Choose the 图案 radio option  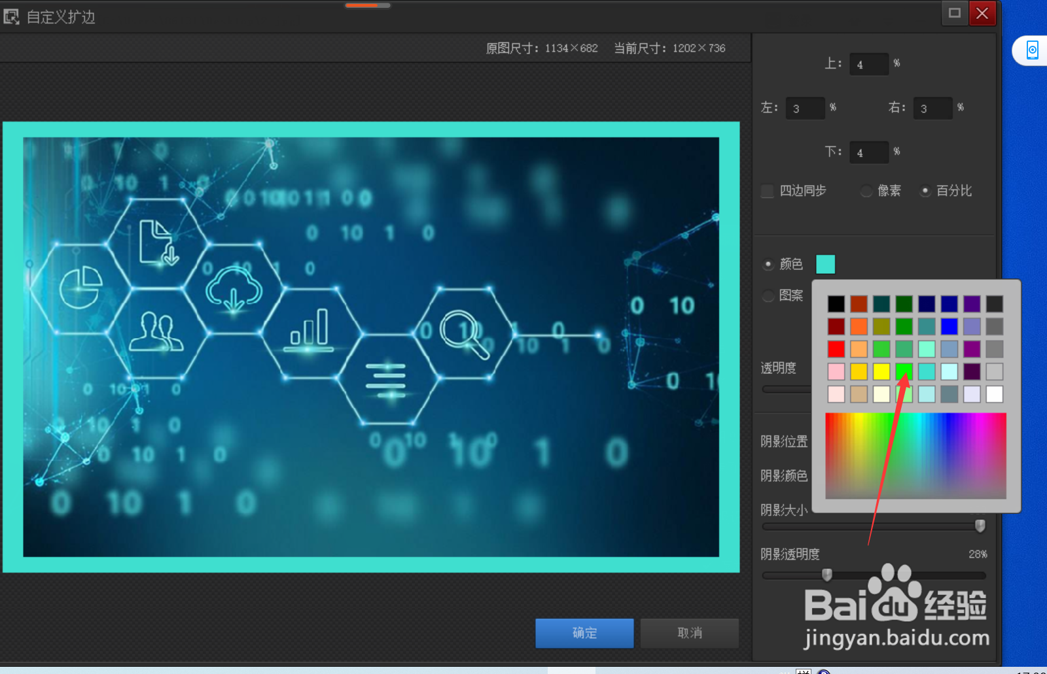(x=768, y=295)
